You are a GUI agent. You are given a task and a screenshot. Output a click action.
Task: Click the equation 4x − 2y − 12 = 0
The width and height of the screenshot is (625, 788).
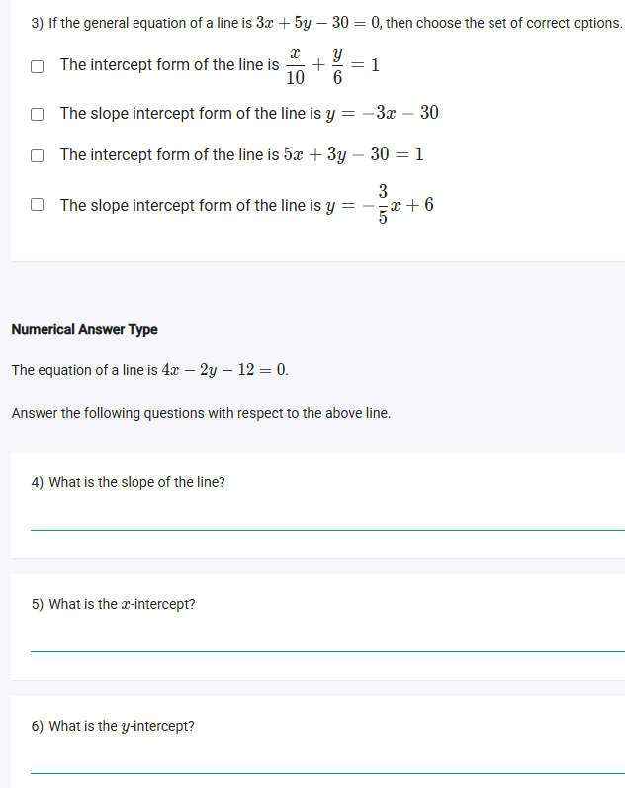[224, 370]
